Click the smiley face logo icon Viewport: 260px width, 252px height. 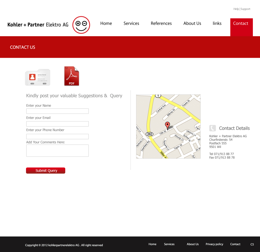(81, 25)
